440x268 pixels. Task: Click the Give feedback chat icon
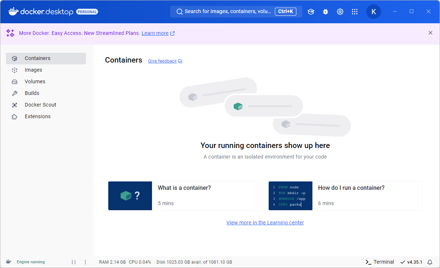[x=180, y=61]
